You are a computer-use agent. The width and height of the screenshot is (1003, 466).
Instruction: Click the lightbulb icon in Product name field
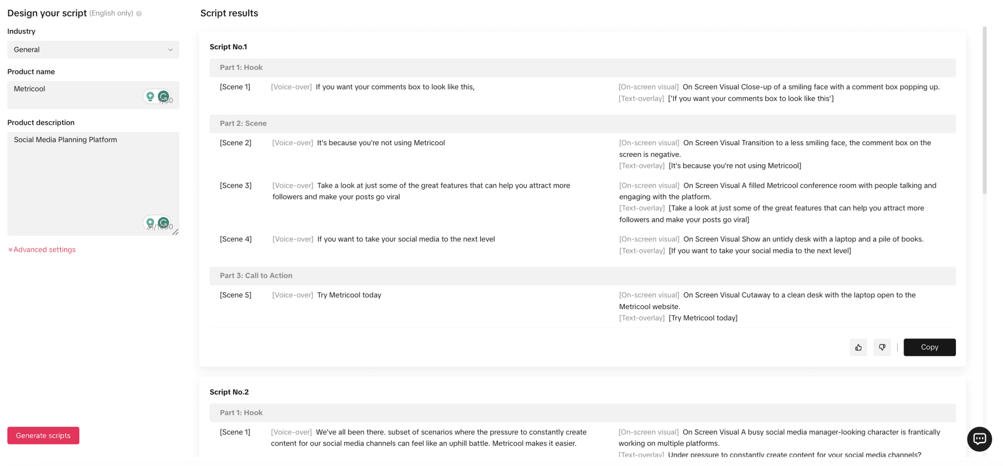click(x=150, y=96)
